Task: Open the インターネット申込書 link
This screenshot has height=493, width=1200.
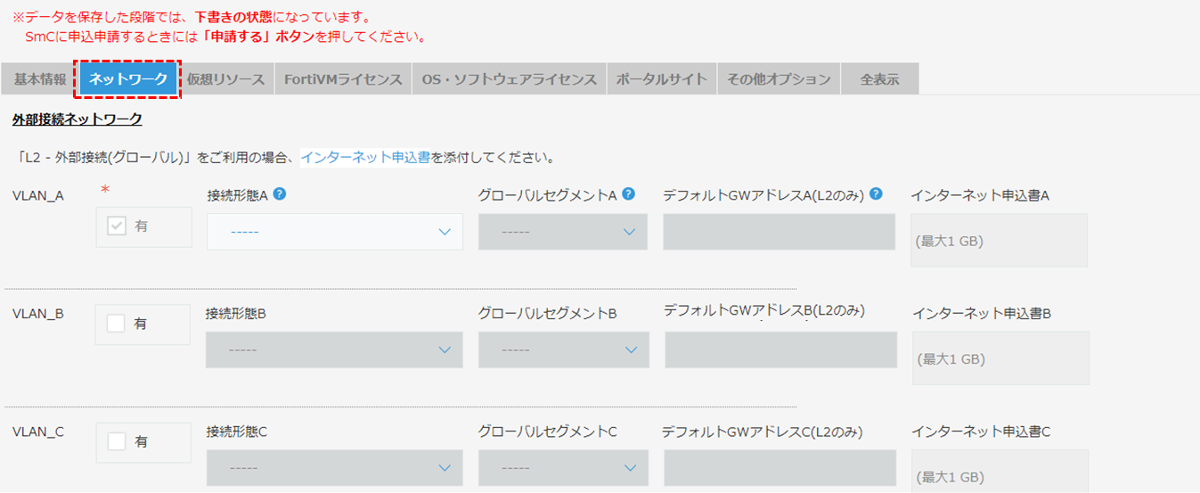Action: coord(365,157)
